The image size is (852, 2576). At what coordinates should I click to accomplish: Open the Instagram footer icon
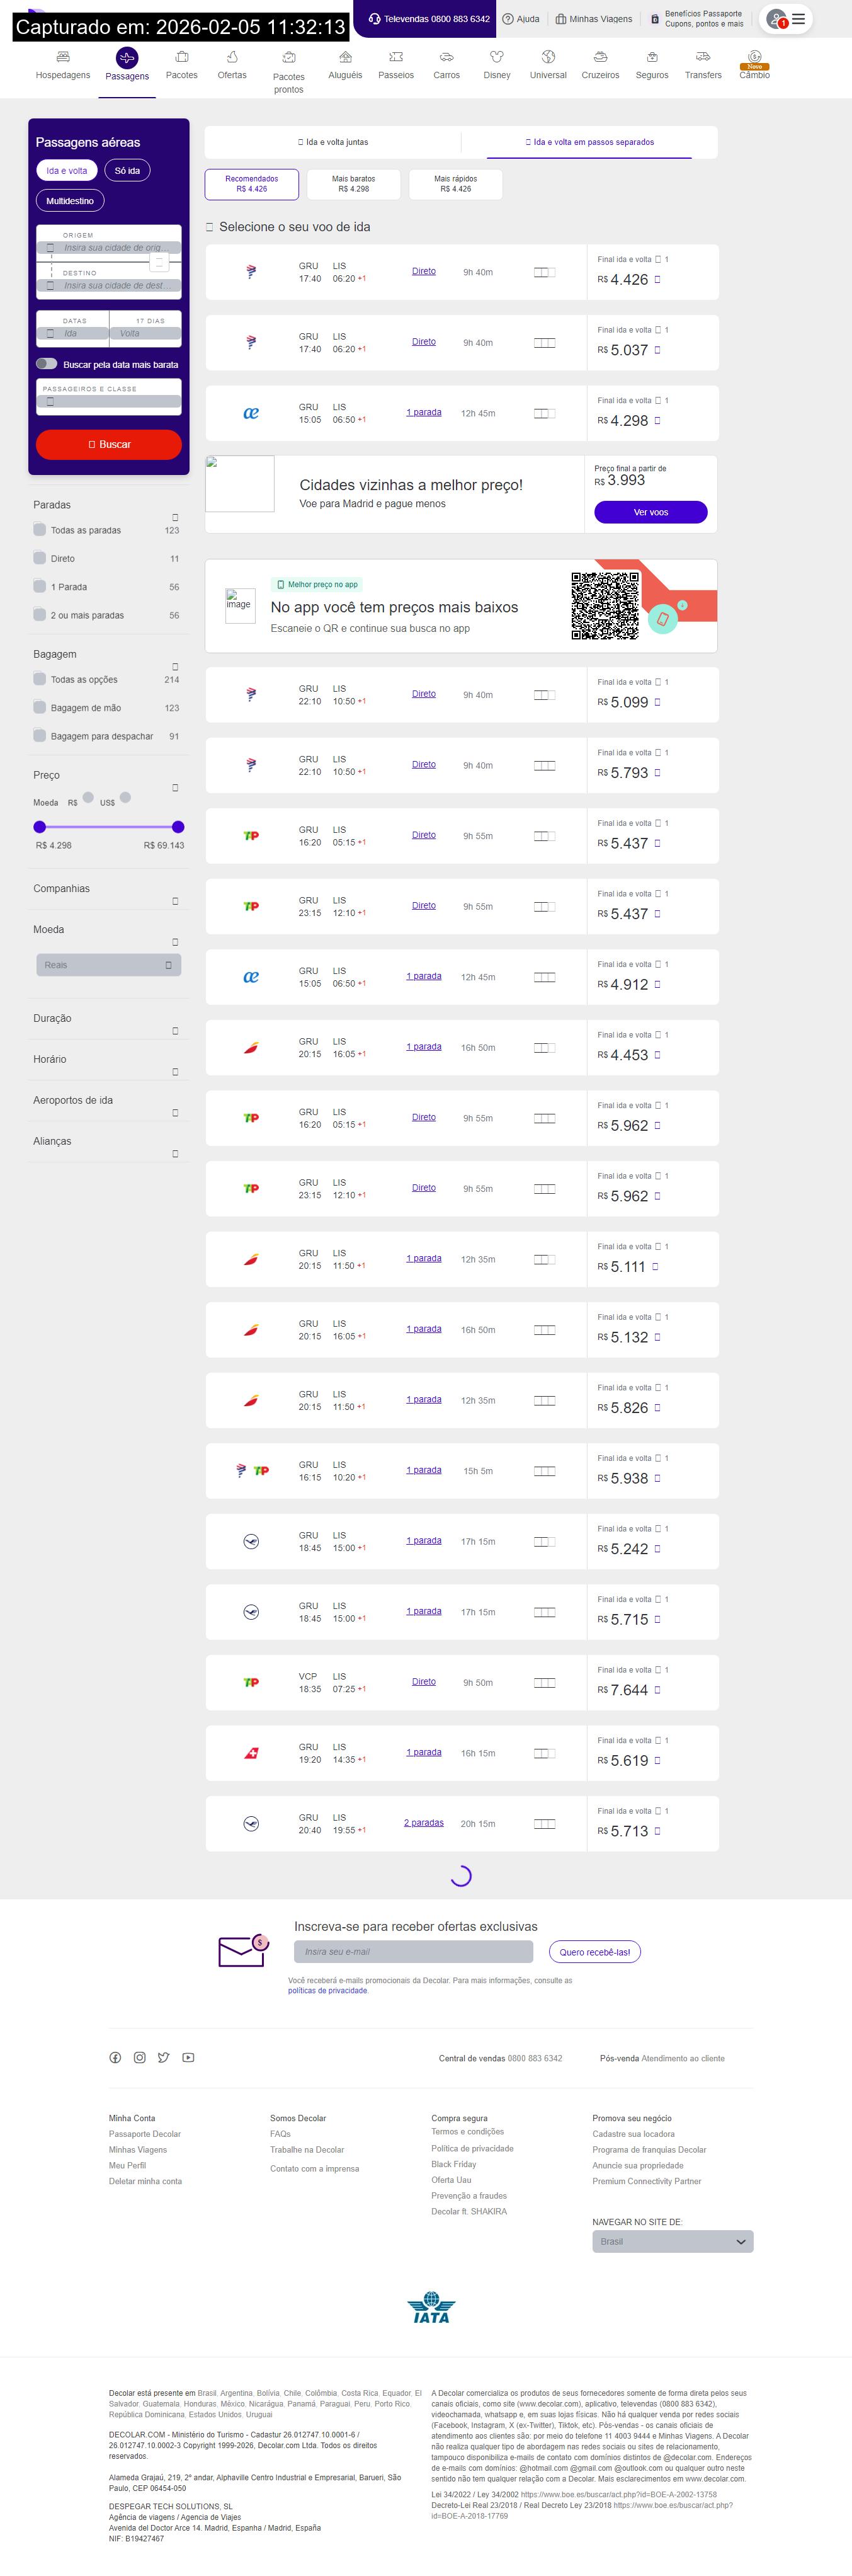140,2057
